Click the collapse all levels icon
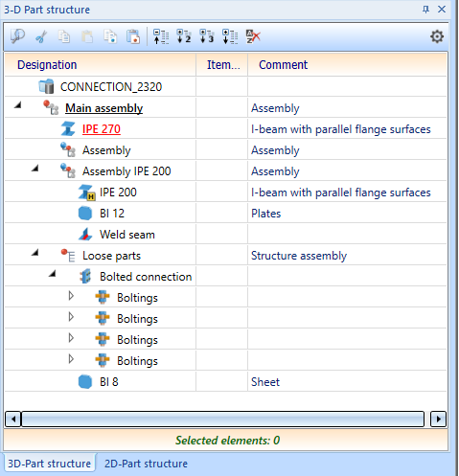 tap(161, 36)
